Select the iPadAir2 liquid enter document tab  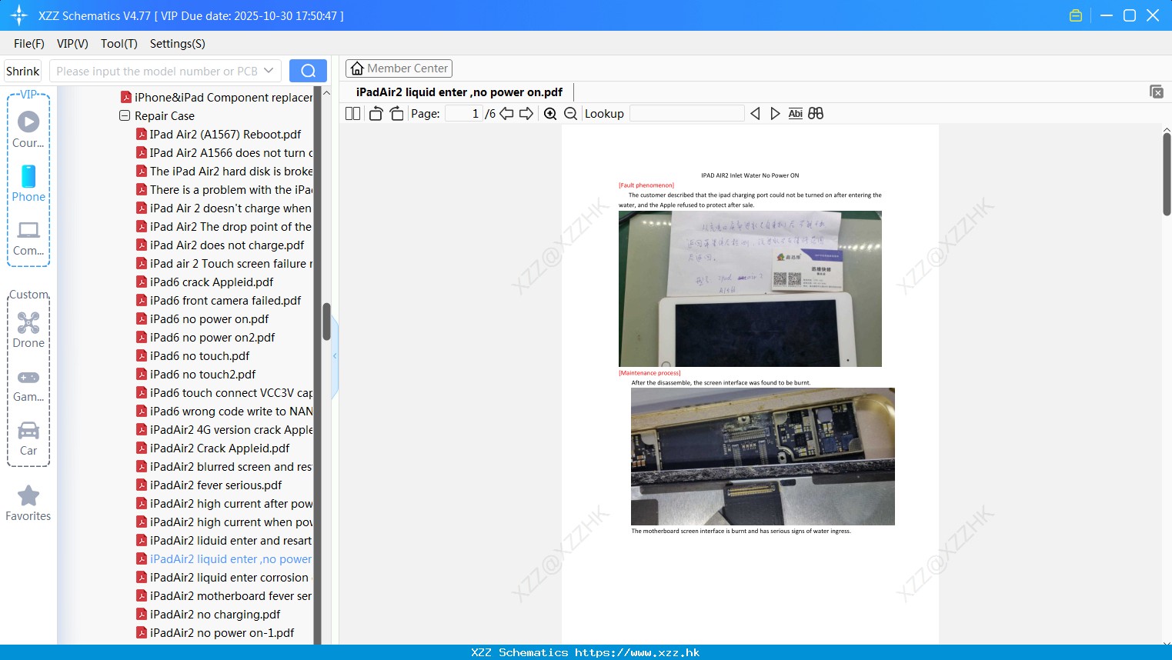[x=459, y=92]
